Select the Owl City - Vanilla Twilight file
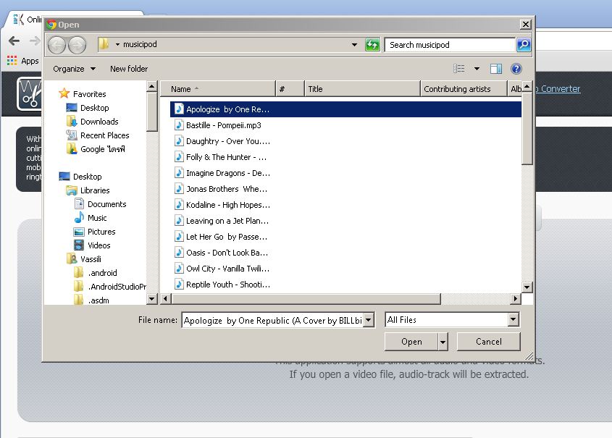The image size is (612, 438). [x=222, y=269]
